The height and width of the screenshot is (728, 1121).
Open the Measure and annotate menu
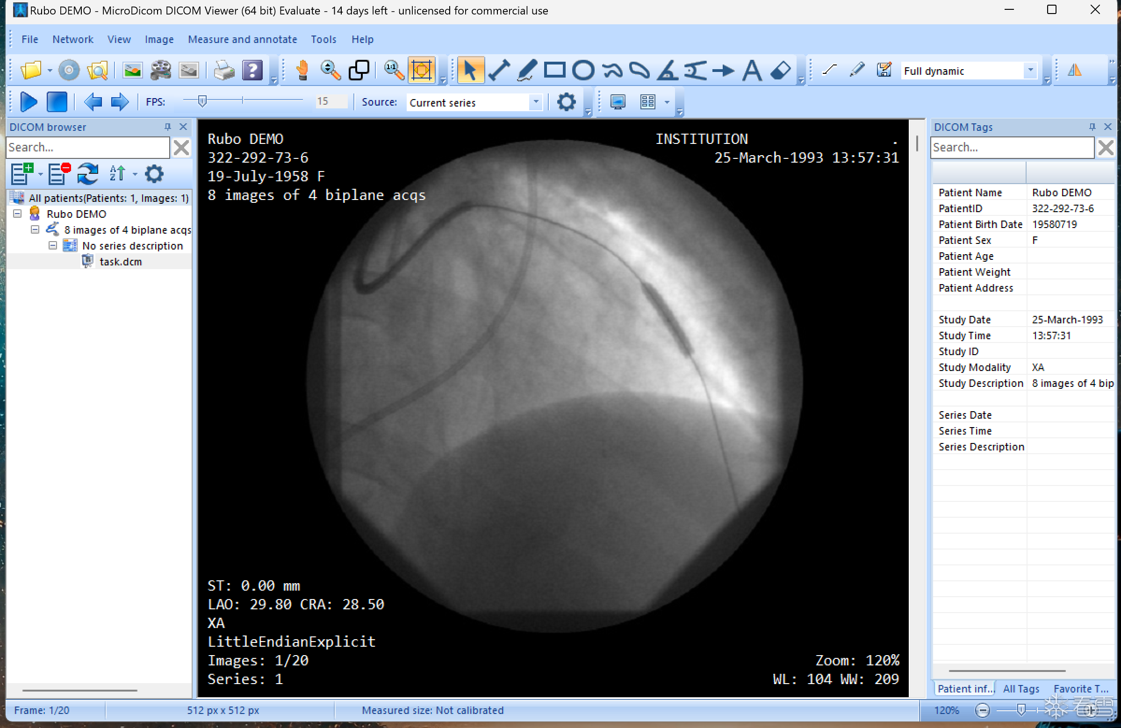[x=242, y=39]
